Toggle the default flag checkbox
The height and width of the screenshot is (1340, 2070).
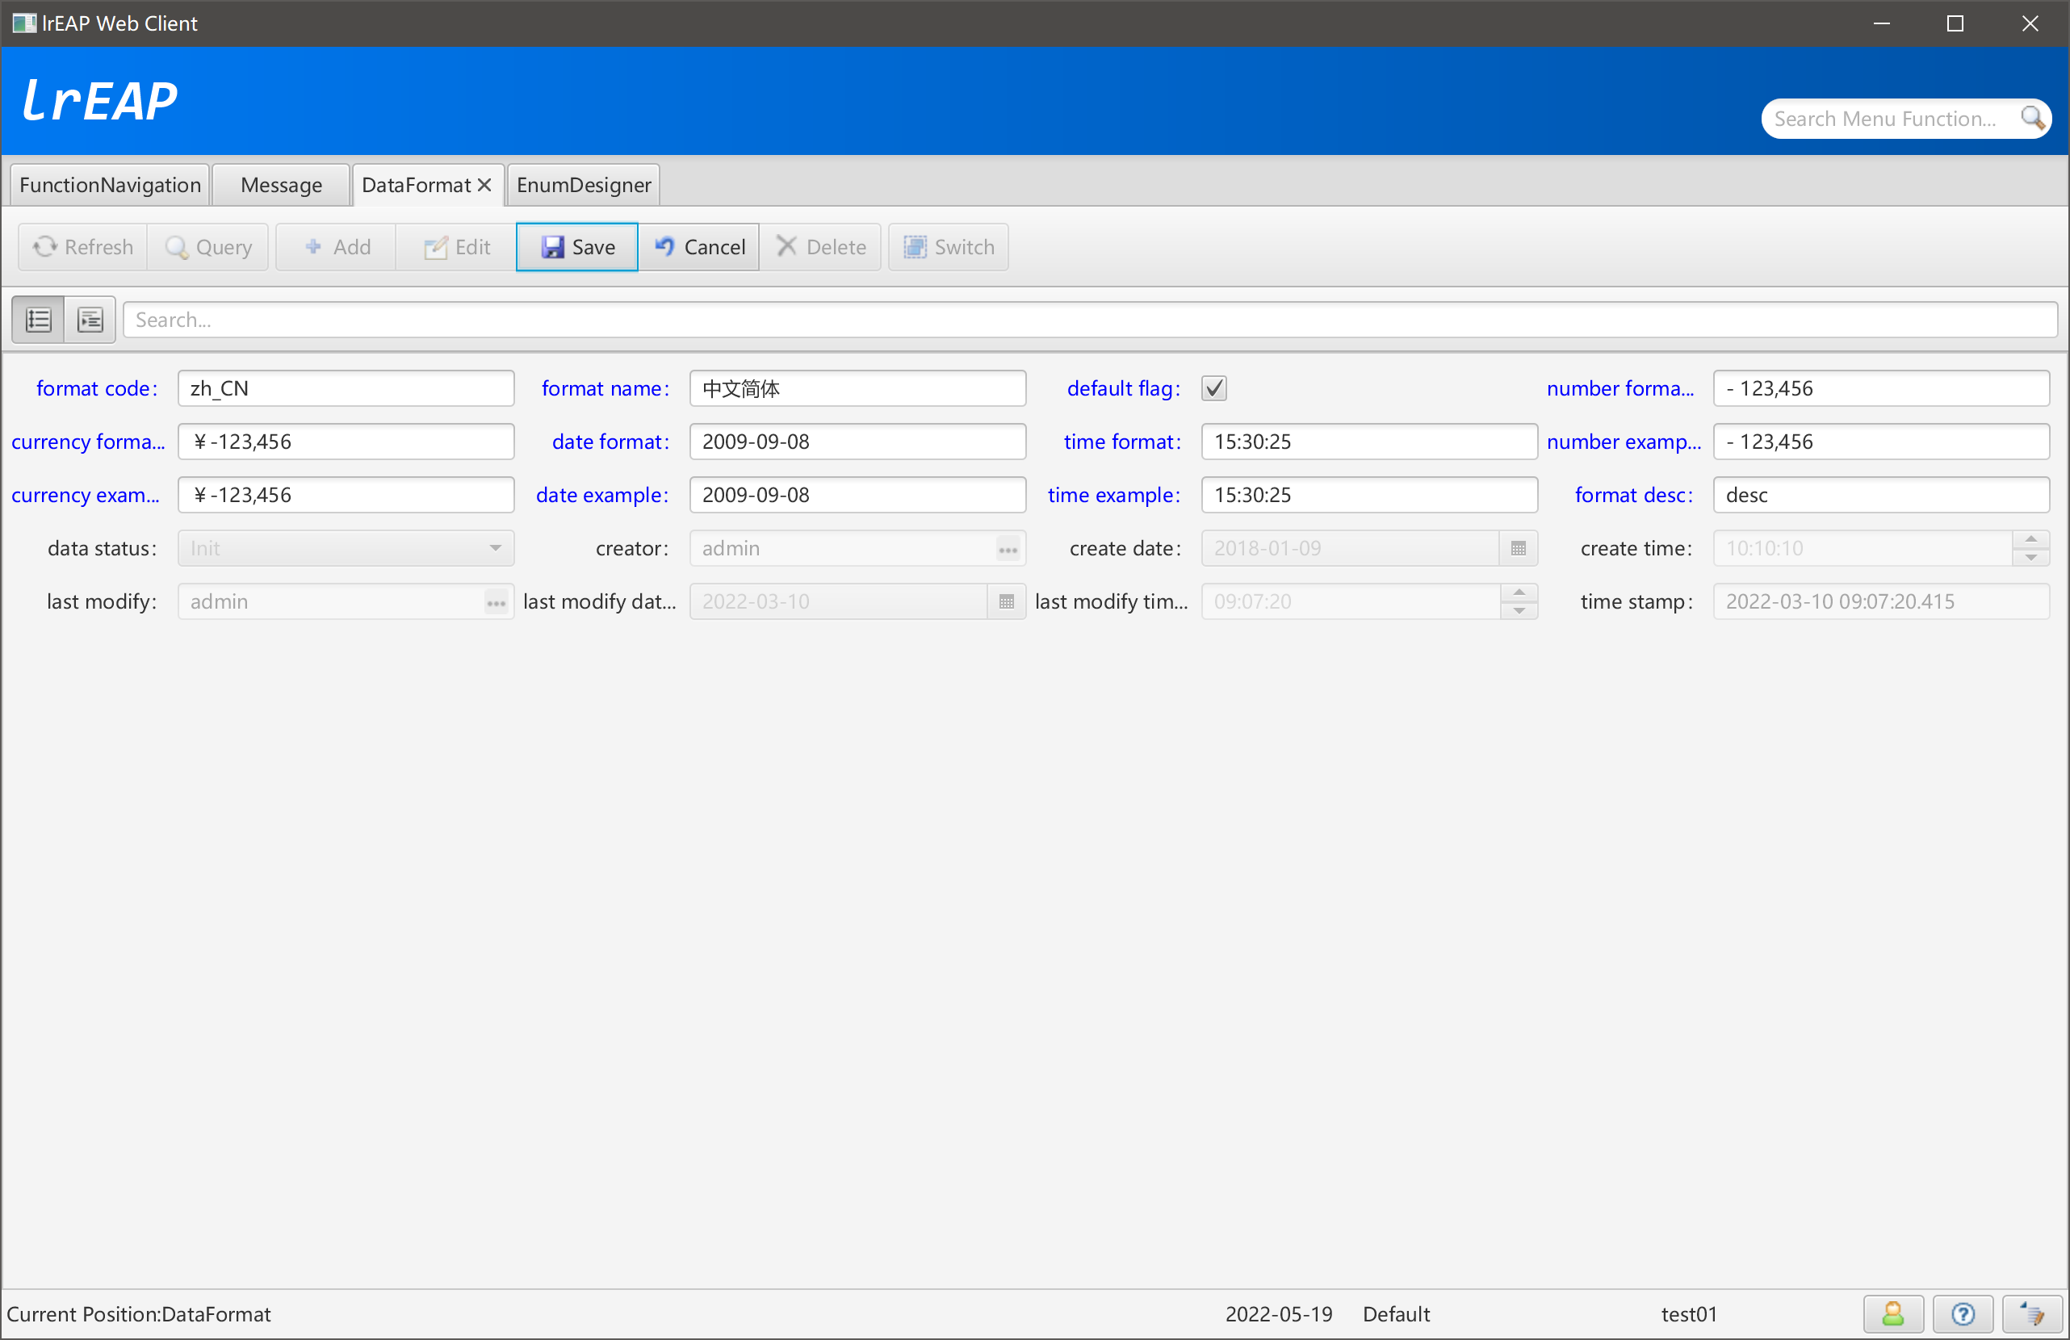pos(1214,389)
